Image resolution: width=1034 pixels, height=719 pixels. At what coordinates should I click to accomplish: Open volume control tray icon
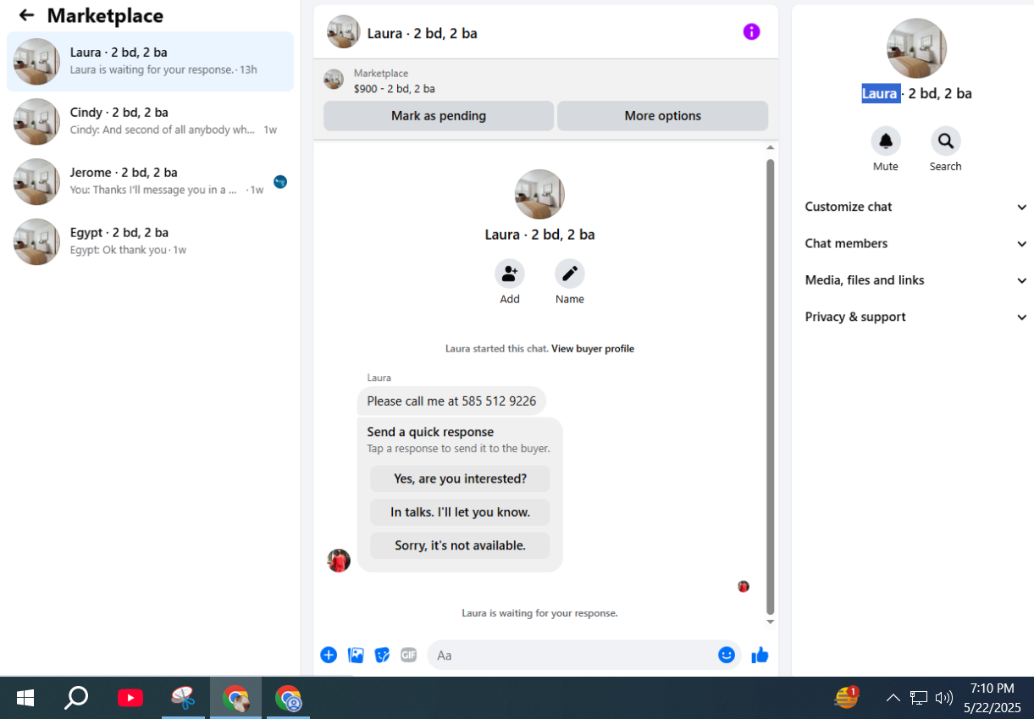944,698
